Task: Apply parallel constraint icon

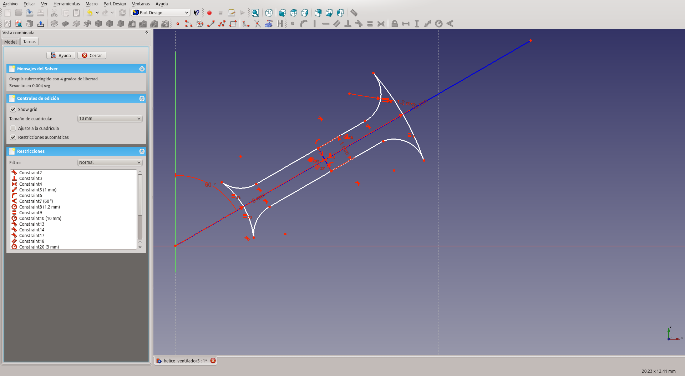Action: click(337, 24)
